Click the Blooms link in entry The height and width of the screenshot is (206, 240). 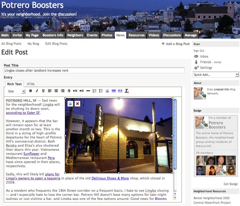point(161,199)
